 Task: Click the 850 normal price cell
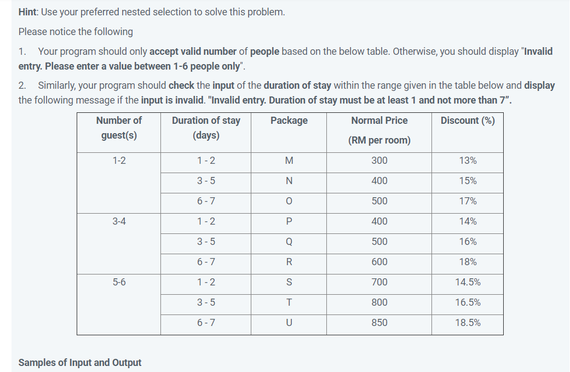click(x=379, y=325)
